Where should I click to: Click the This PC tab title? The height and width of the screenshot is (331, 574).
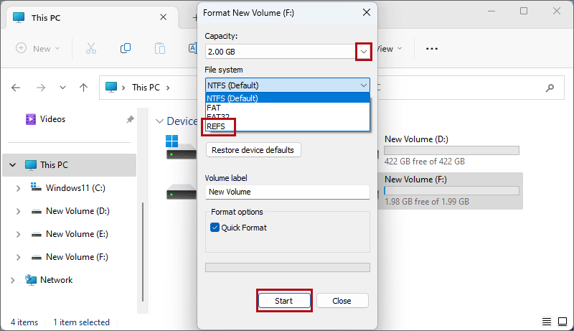[46, 17]
